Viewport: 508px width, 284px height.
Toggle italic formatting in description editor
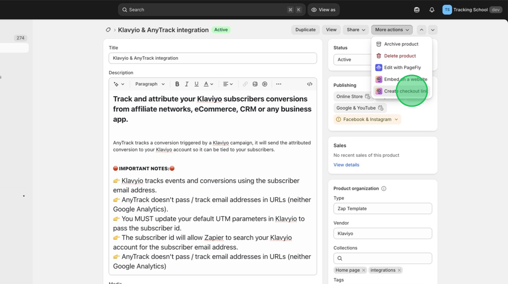(x=186, y=84)
